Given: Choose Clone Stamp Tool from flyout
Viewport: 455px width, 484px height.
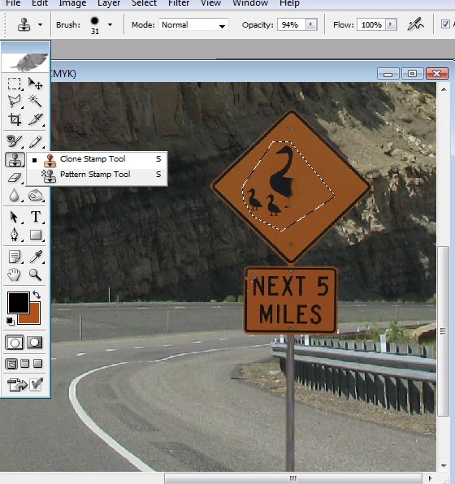Looking at the screenshot, I should 97,160.
